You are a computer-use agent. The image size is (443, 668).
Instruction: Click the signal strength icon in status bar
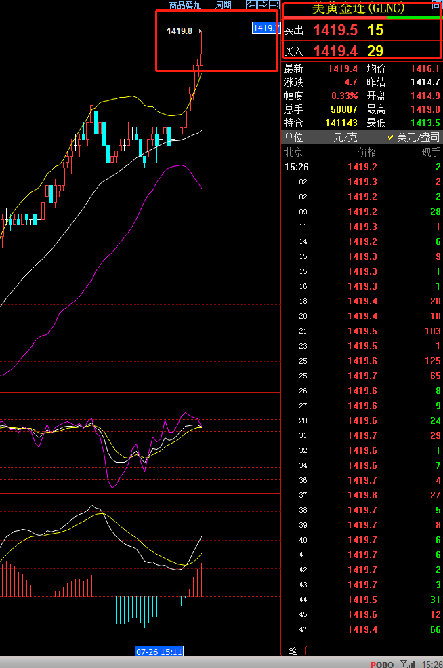click(x=408, y=664)
